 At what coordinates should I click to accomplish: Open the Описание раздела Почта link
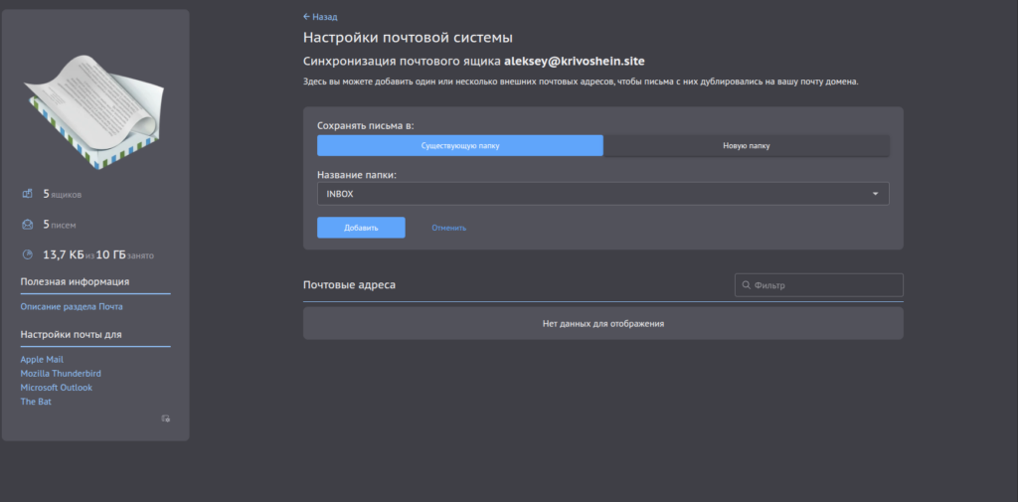(72, 306)
